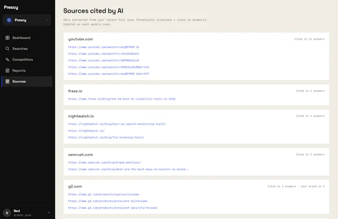Click the 'Ned' user name
Screen dimensions: 338x219
17,211
